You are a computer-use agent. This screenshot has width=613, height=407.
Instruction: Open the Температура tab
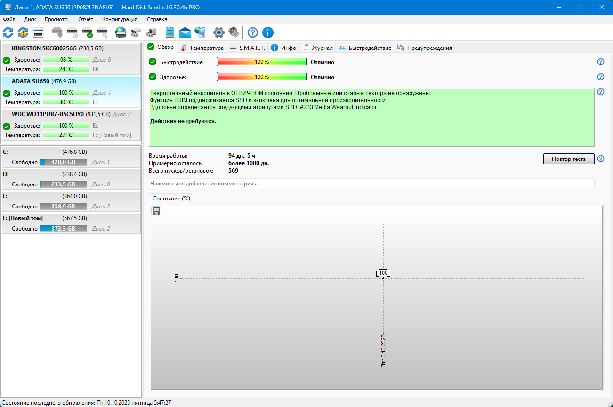(202, 48)
